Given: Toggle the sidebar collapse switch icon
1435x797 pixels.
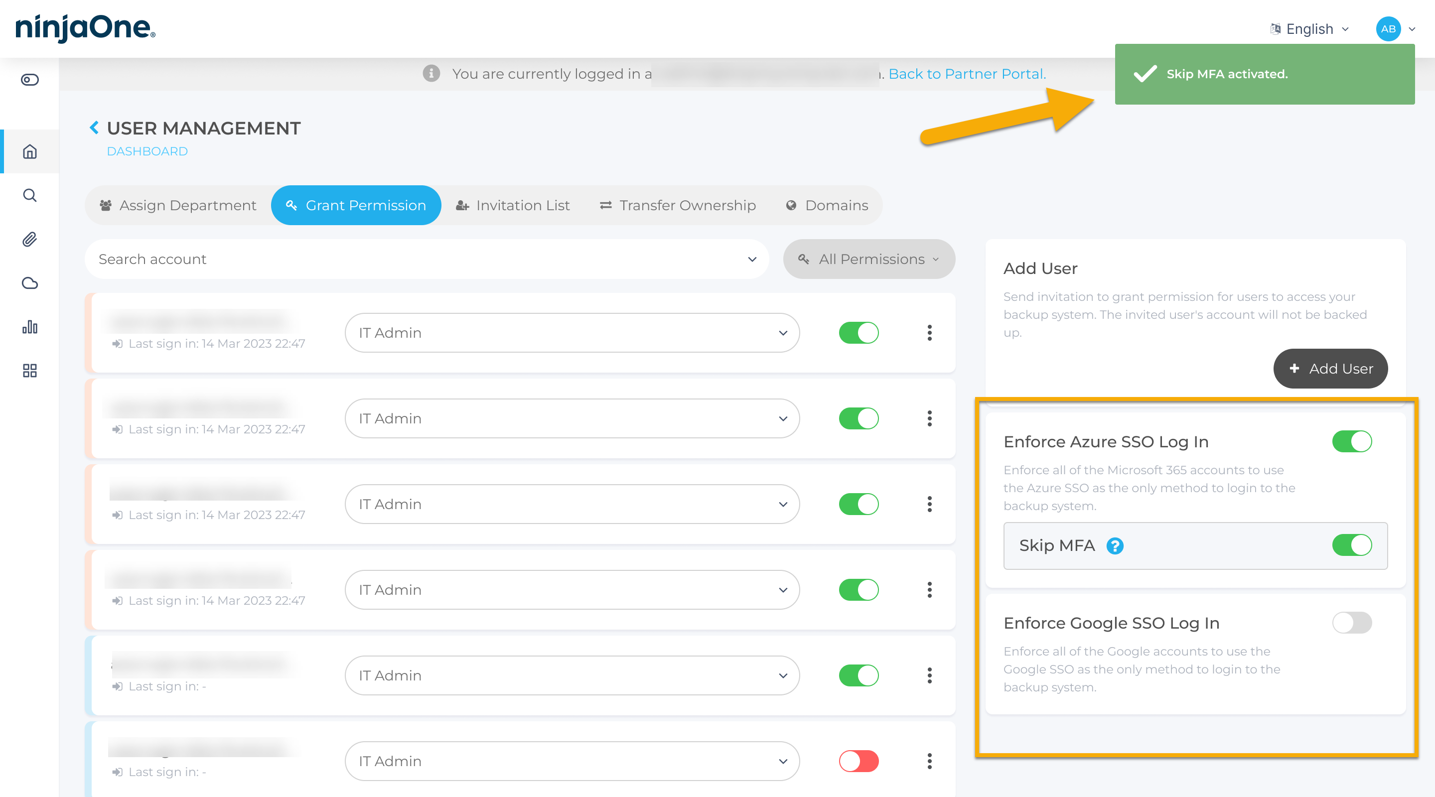Looking at the screenshot, I should point(29,80).
